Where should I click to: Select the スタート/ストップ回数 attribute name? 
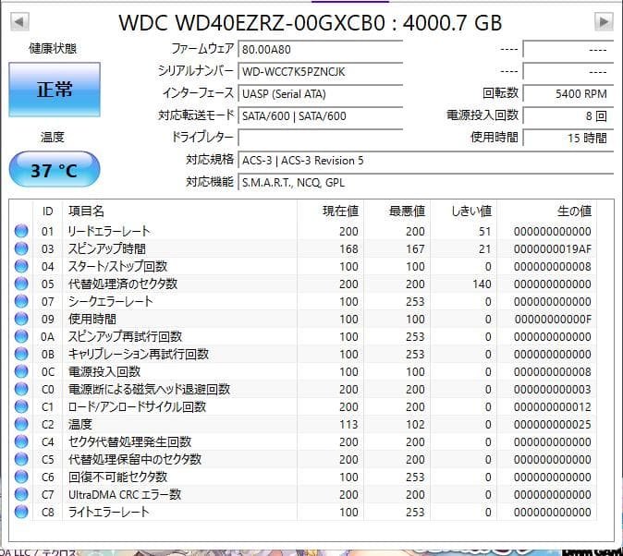point(117,266)
